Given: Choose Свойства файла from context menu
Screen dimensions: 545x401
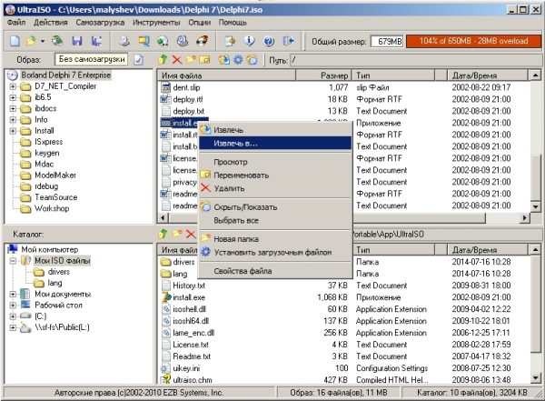Looking at the screenshot, I should pyautogui.click(x=275, y=271).
